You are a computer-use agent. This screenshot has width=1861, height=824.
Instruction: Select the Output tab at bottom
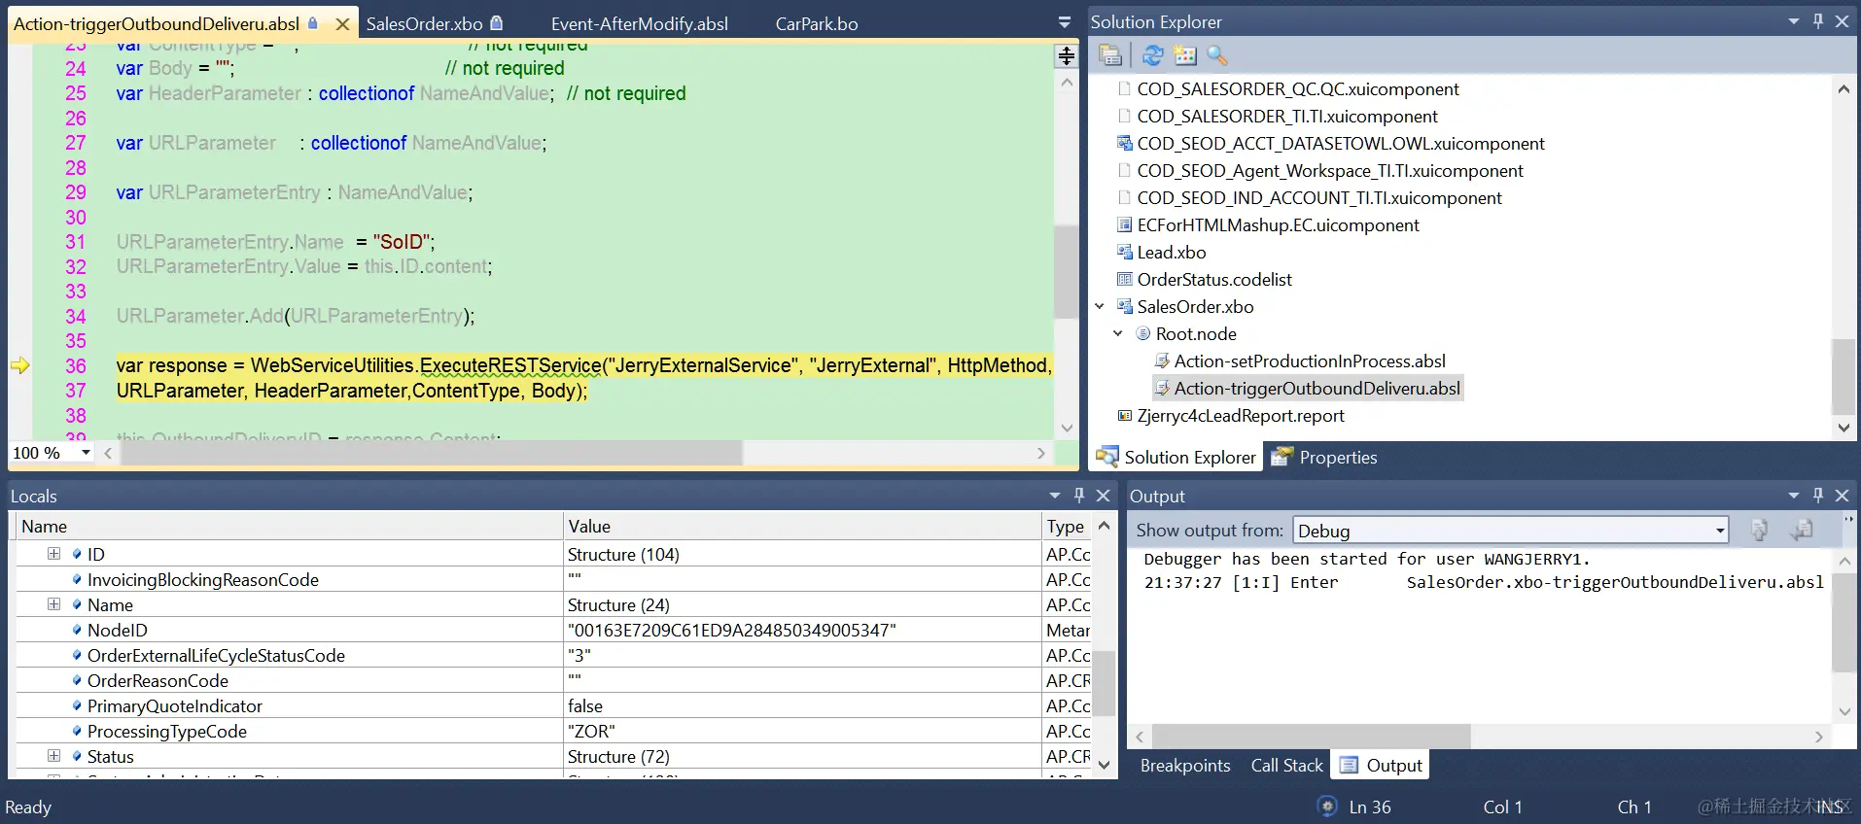(1382, 765)
